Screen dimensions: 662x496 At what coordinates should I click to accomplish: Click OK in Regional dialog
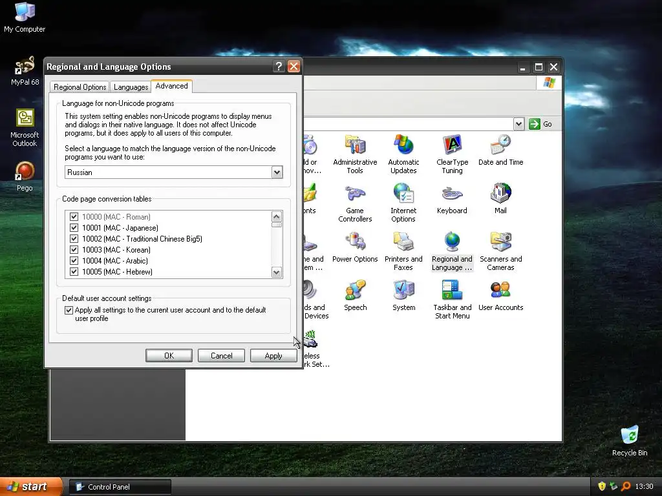click(x=169, y=356)
